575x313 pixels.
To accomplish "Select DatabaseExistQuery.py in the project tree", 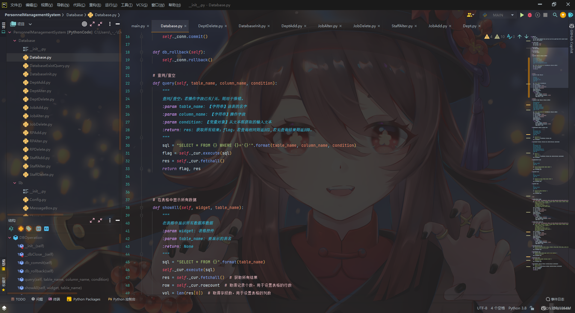I will pyautogui.click(x=49, y=66).
